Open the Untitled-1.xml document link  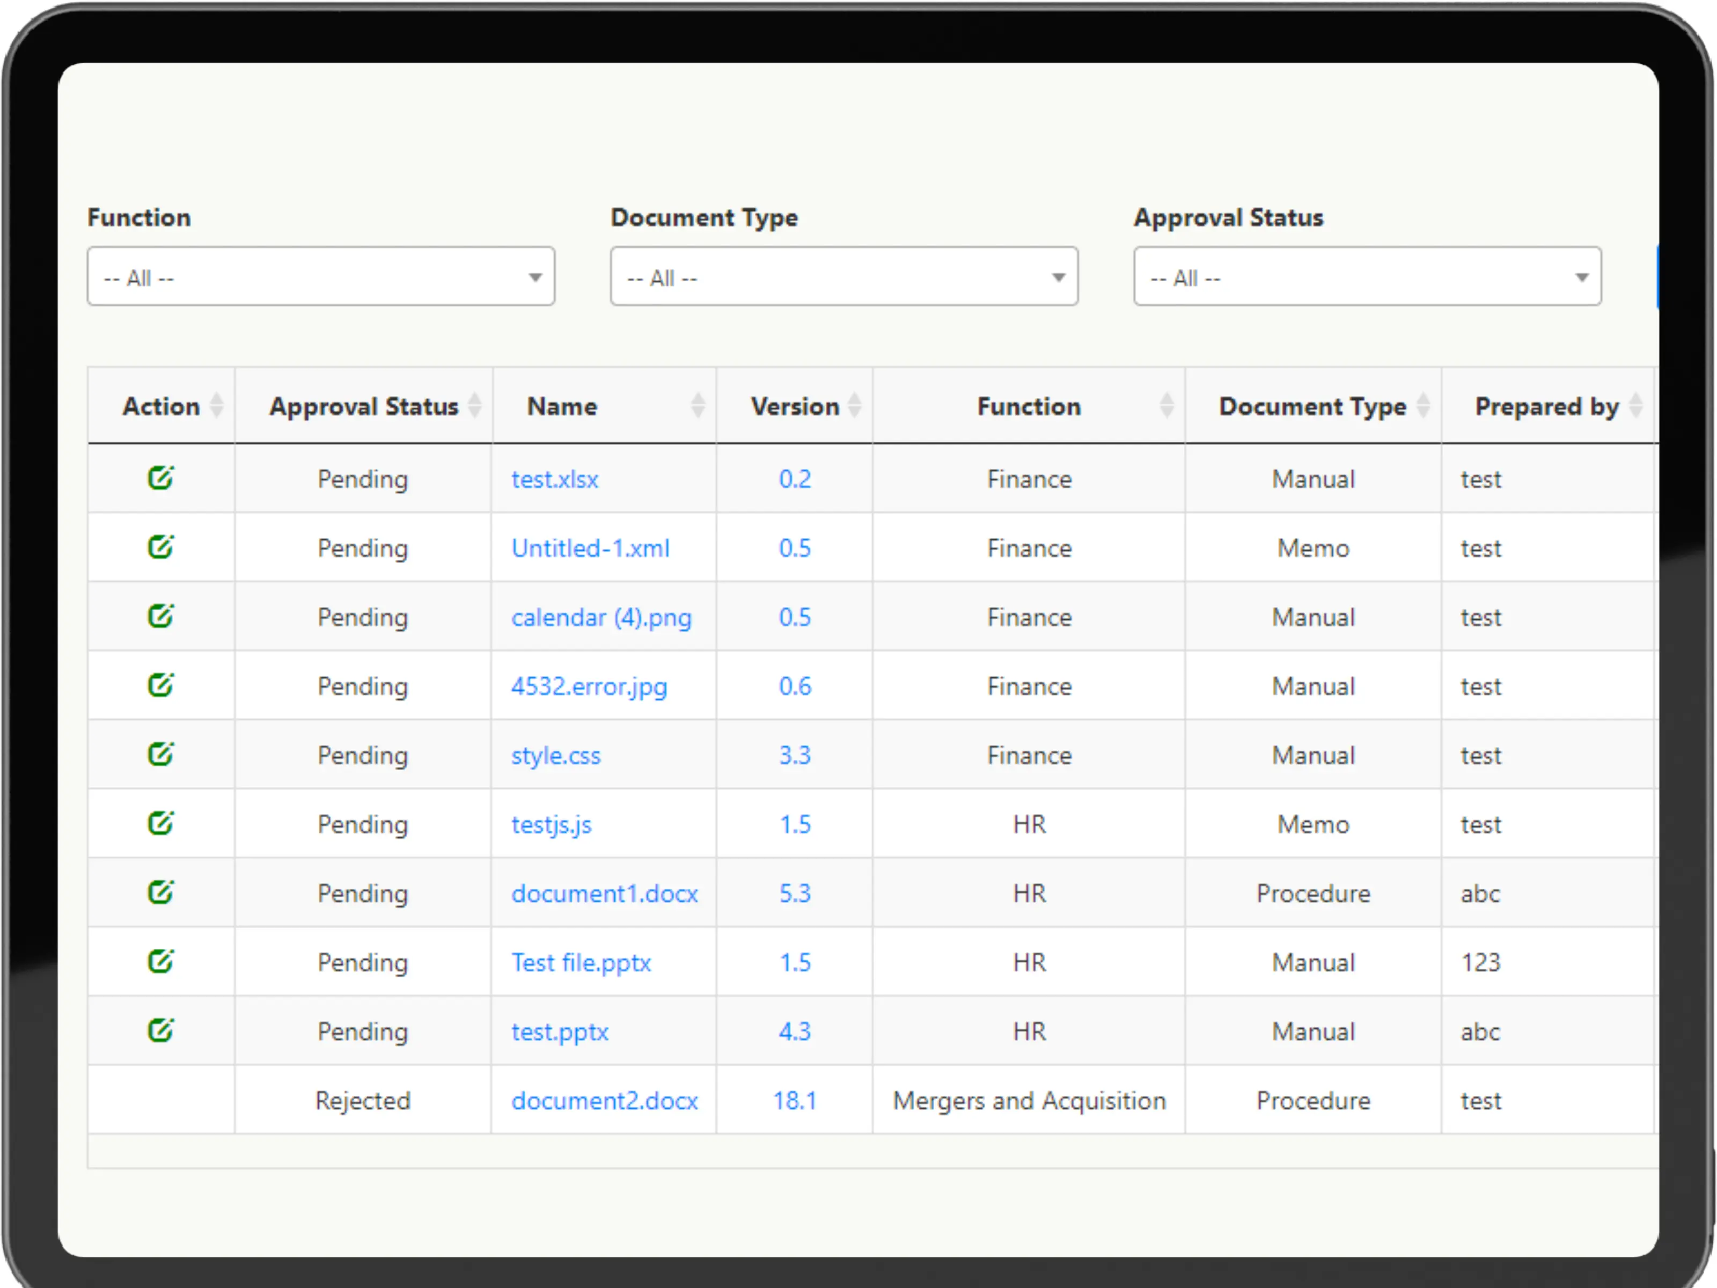coord(590,548)
